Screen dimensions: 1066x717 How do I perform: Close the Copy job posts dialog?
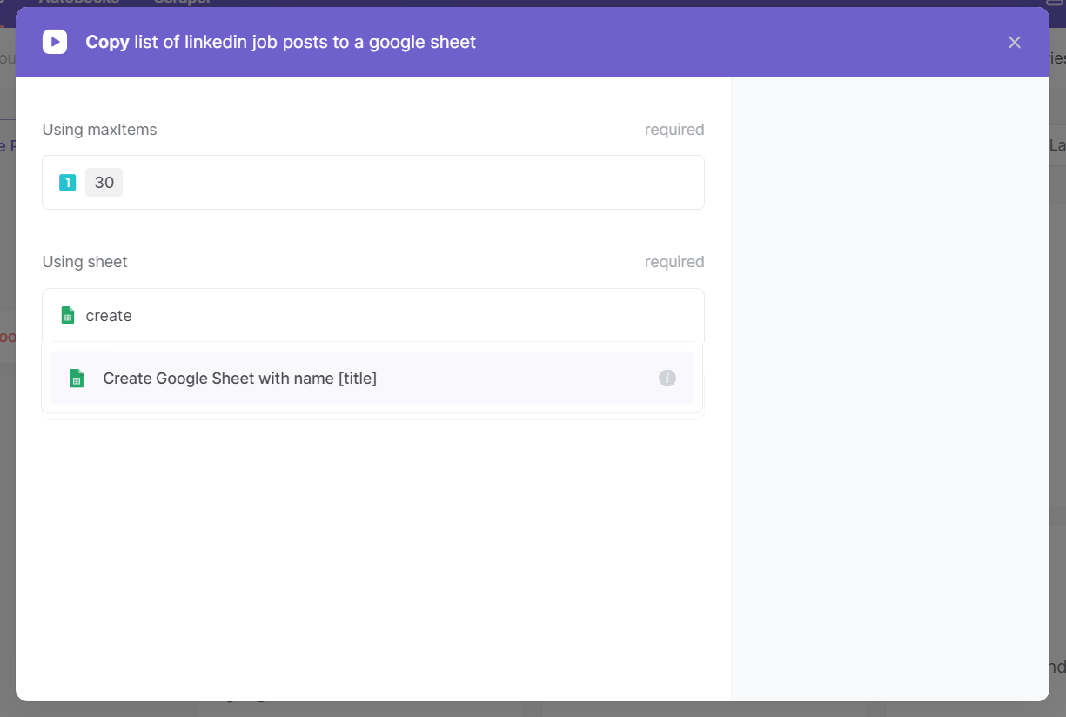[1014, 42]
